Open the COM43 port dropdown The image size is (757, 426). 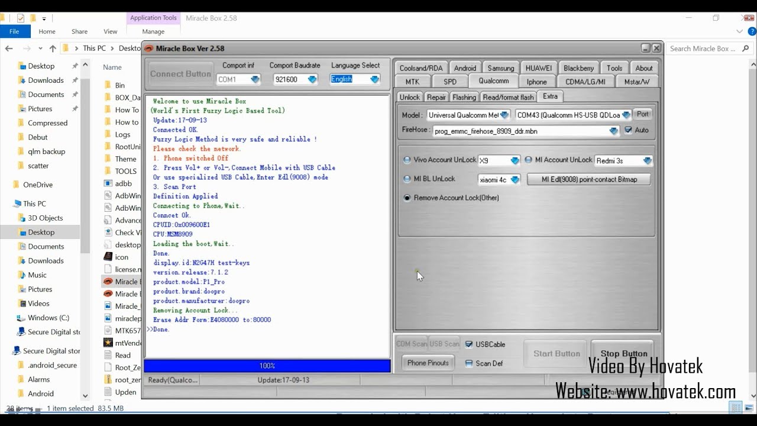click(626, 115)
